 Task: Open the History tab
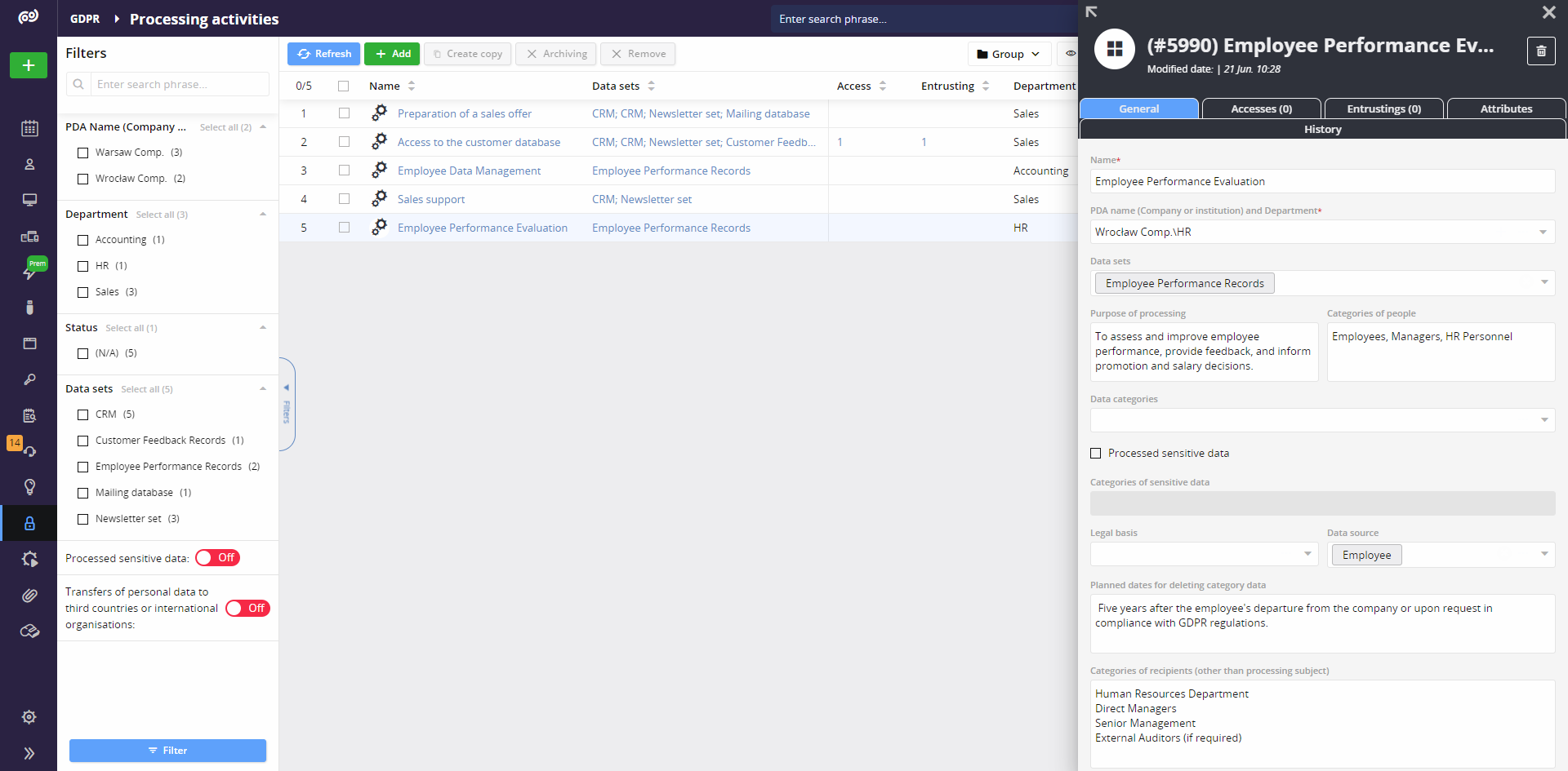tap(1323, 129)
